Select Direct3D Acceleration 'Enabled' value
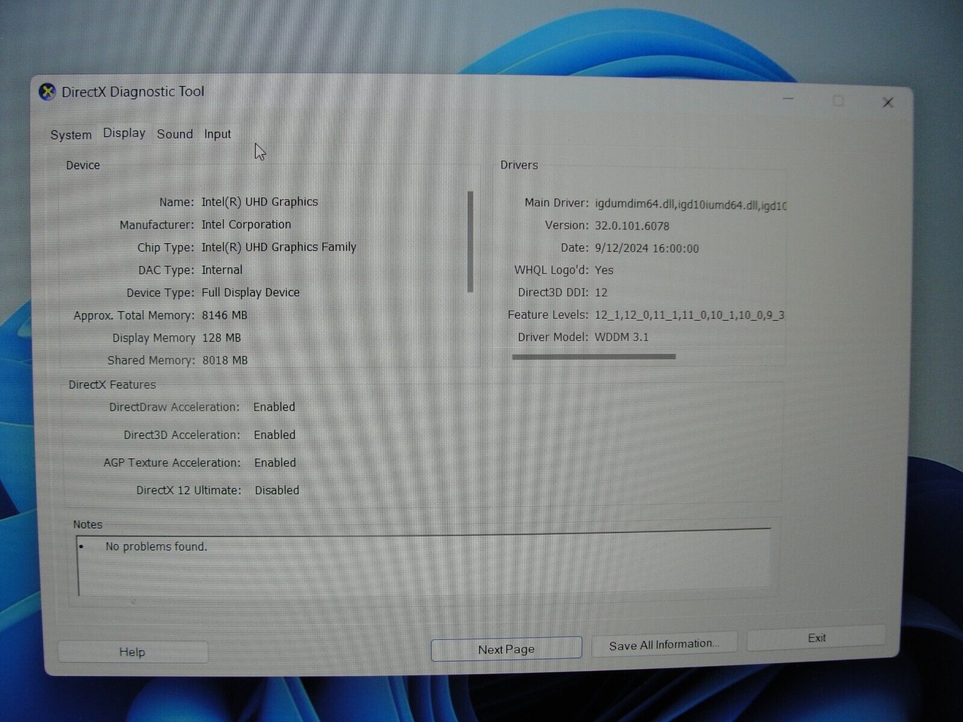 (x=274, y=435)
